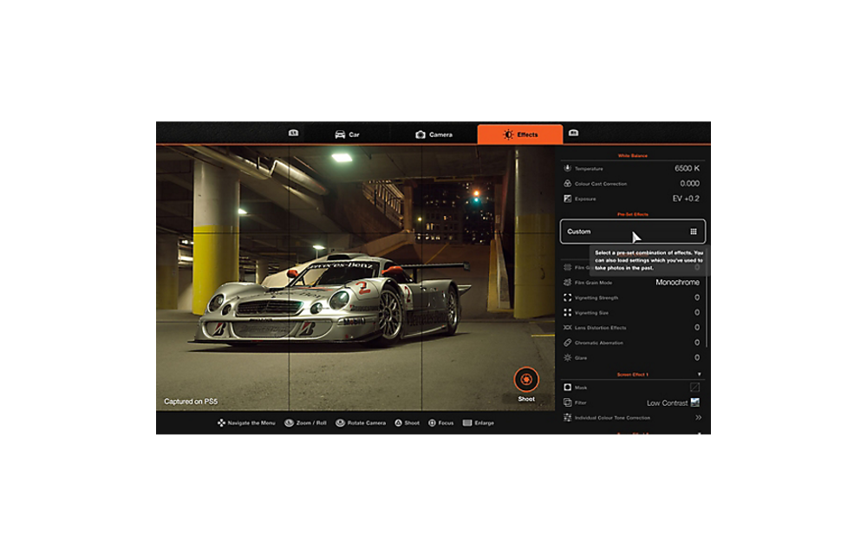867x555 pixels.
Task: Click the L1 shoulder button icon
Action: pos(293,133)
